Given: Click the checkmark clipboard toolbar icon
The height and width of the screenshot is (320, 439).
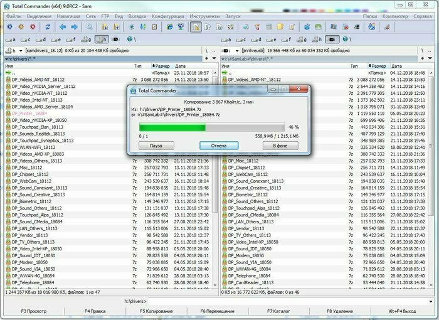Looking at the screenshot, I should 154,27.
